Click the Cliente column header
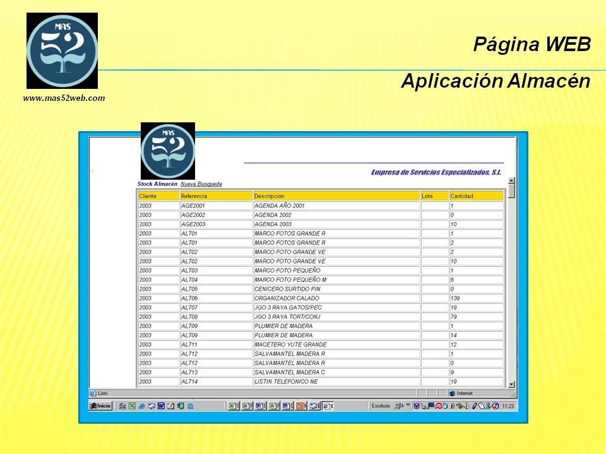Viewport: 606px width, 454px height. [x=158, y=196]
